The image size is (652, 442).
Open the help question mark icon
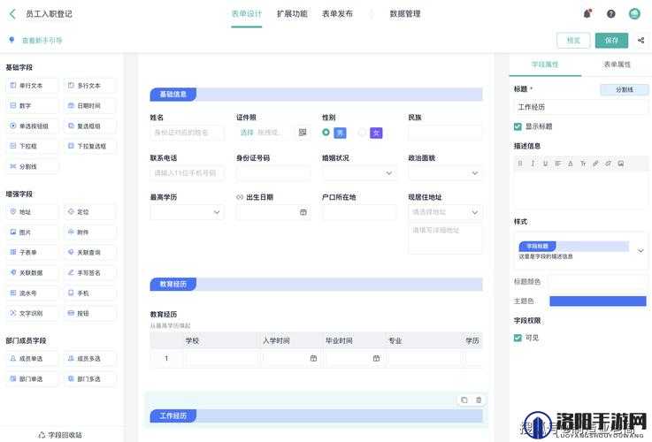point(610,14)
